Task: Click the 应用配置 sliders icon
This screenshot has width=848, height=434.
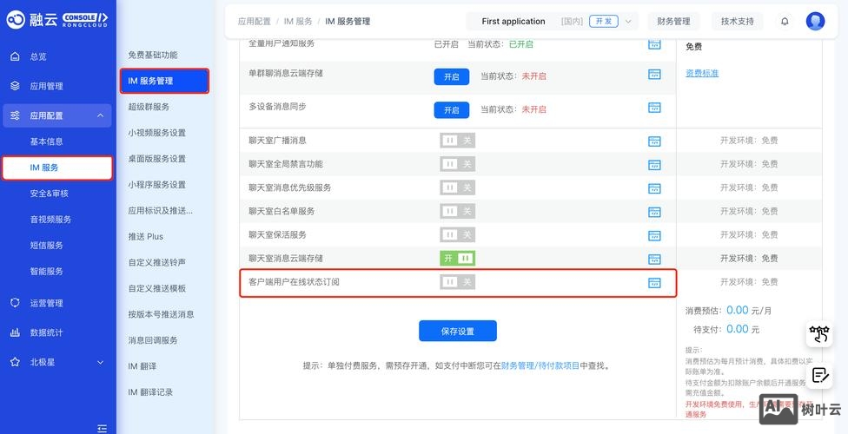Action: click(15, 115)
